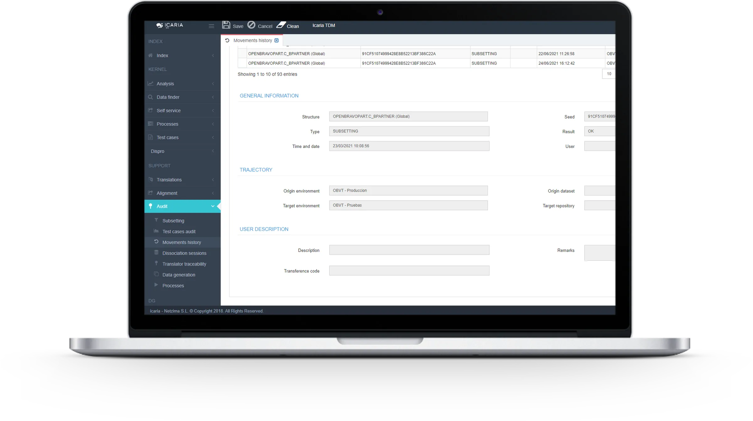Click the Target environment field OBVT - Pruebas
This screenshot has height=421, width=753.
coord(409,205)
